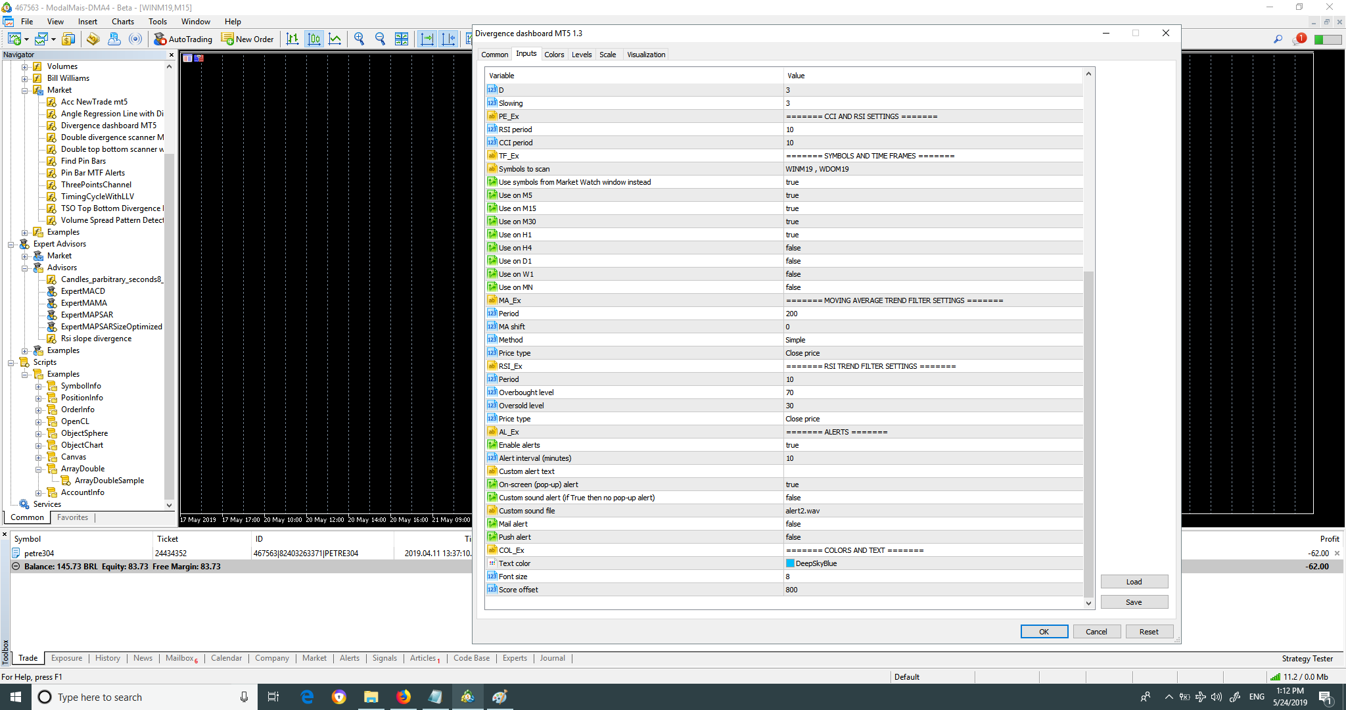Click the search magnifier in top right
Viewport: 1346px width, 710px height.
click(x=1278, y=39)
